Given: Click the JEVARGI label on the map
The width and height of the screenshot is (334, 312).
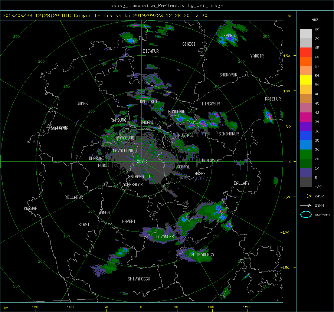Looking at the screenshot, I should point(229,35).
